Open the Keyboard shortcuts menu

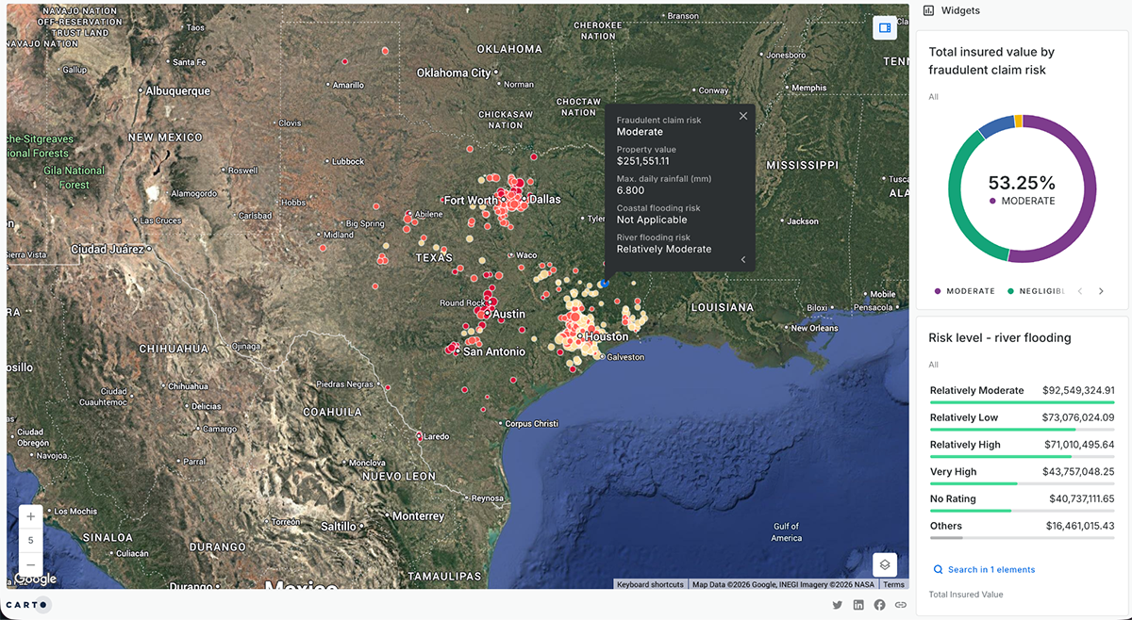tap(650, 584)
